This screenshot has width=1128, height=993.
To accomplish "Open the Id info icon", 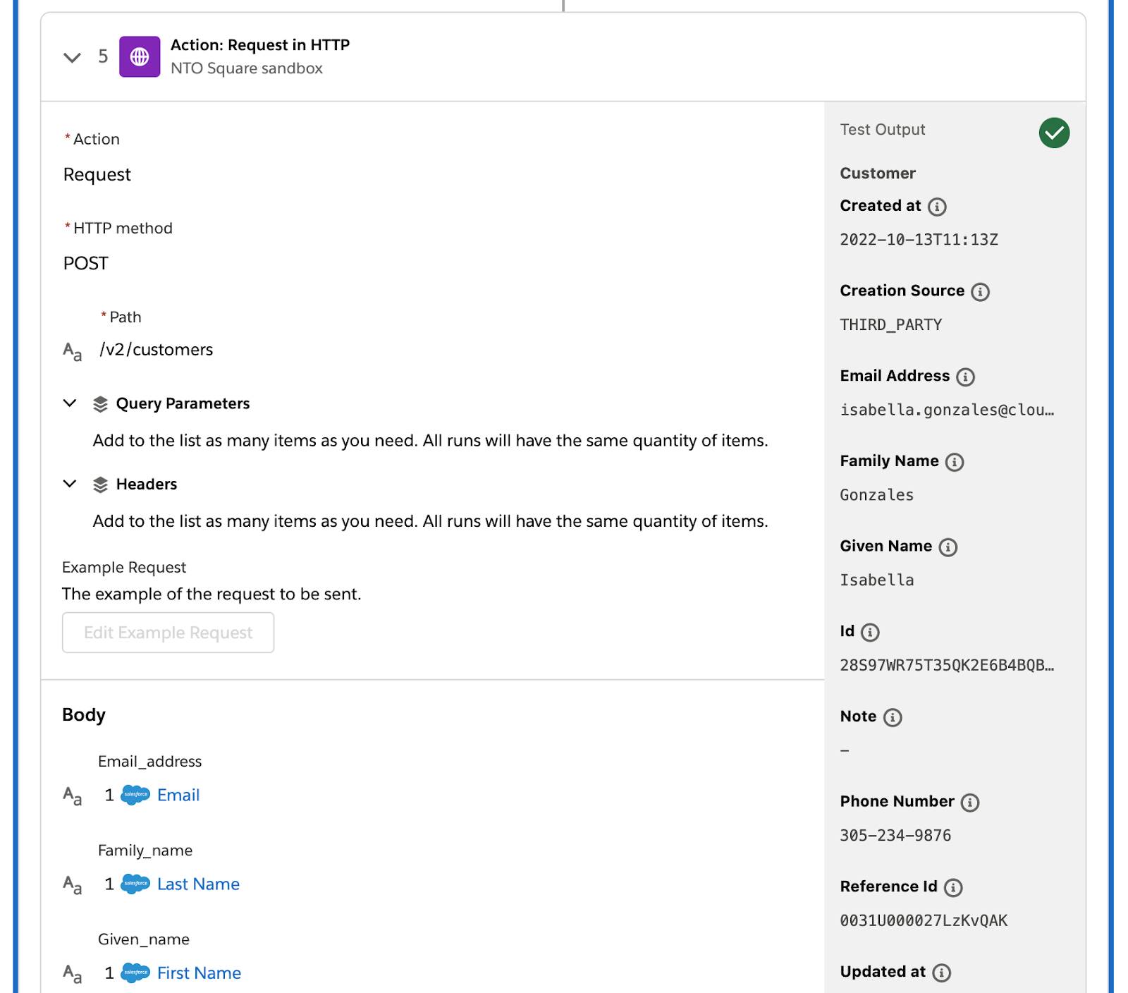I will [x=870, y=633].
